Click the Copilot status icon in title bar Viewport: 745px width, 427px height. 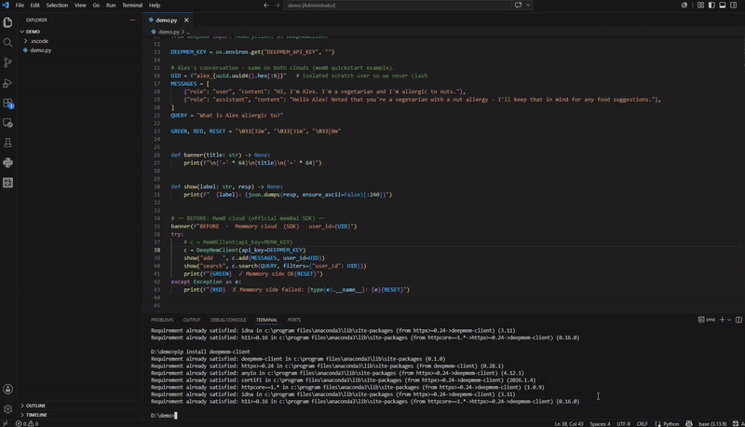[684, 6]
